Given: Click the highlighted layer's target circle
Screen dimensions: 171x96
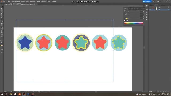Looking at the screenshot, I should point(168,10).
